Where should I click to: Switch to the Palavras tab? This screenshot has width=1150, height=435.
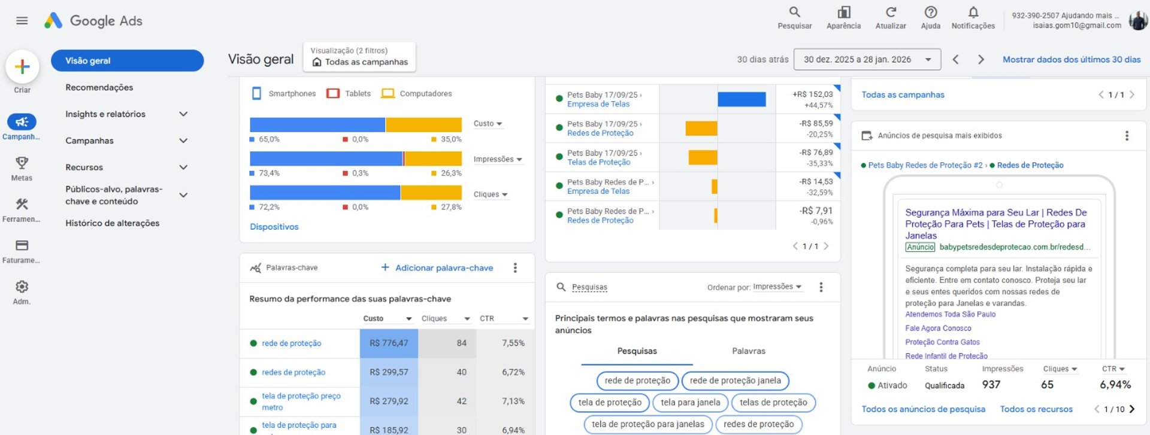[748, 351]
